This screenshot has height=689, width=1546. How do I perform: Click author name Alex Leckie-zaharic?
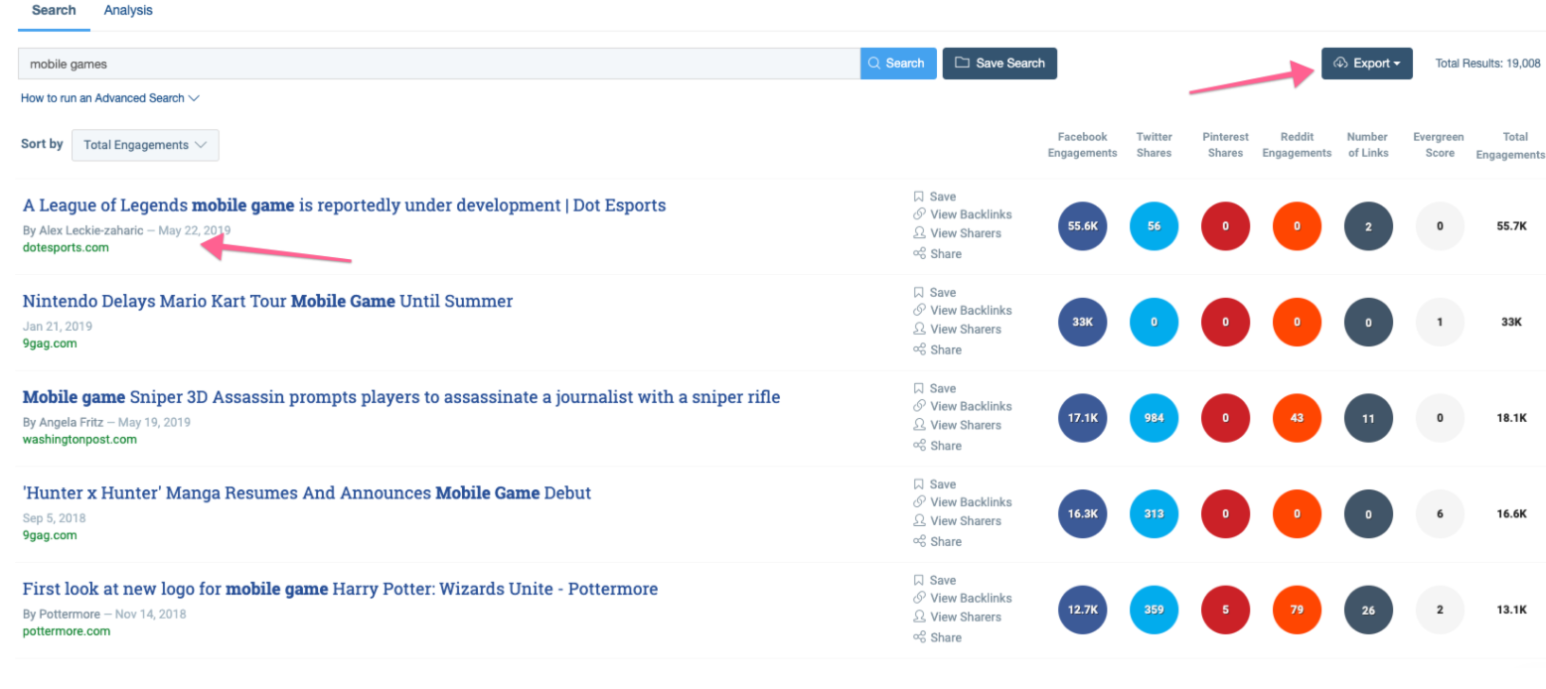90,230
